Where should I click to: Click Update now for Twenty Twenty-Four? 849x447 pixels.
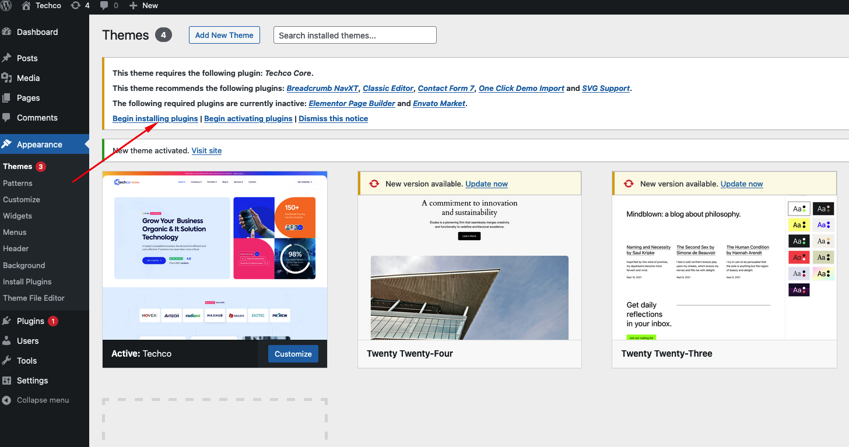click(x=486, y=184)
